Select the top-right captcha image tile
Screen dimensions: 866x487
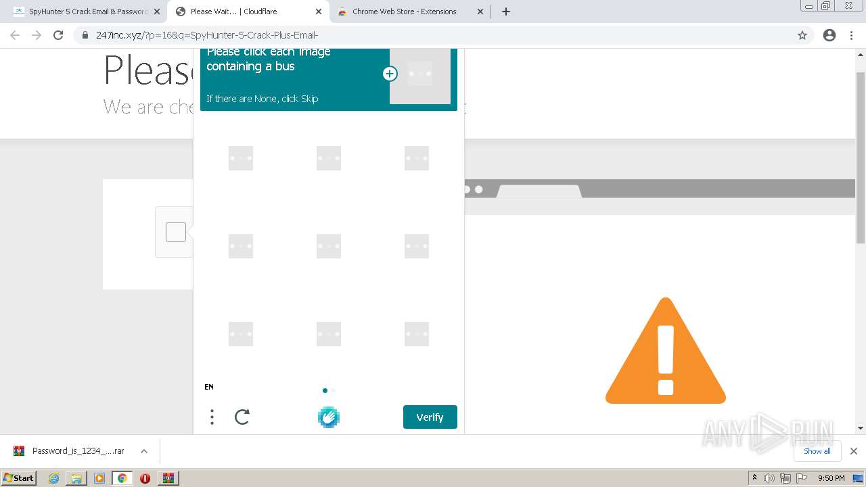(417, 158)
